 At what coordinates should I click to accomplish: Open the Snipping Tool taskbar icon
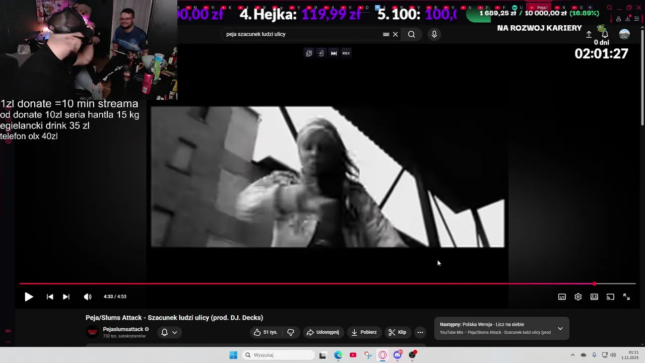368,355
